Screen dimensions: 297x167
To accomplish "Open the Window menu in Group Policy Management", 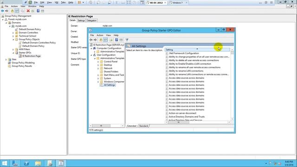I will point(32,6).
